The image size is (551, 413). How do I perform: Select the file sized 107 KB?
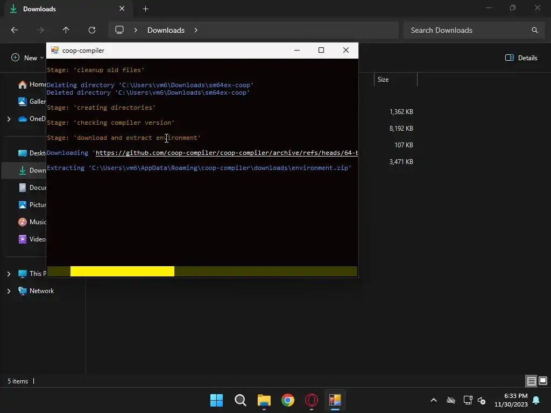tap(404, 145)
